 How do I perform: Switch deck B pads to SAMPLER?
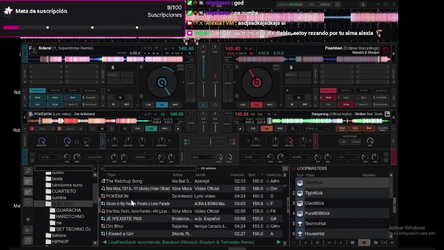coord(381,91)
